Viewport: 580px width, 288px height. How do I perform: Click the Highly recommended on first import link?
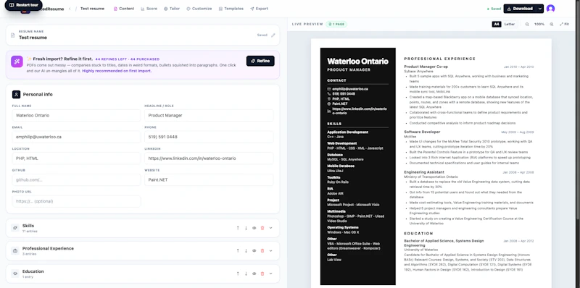(x=117, y=70)
